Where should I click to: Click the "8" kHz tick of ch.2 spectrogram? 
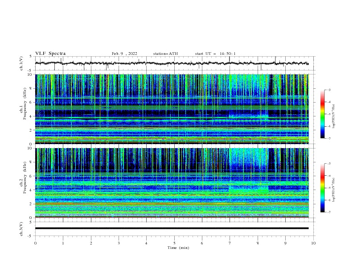31,162
